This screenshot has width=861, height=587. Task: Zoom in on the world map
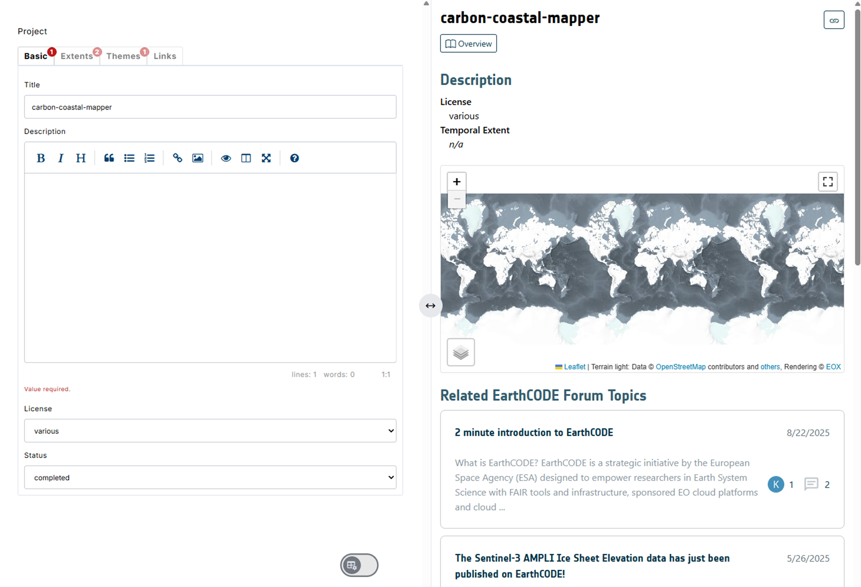[x=456, y=181]
